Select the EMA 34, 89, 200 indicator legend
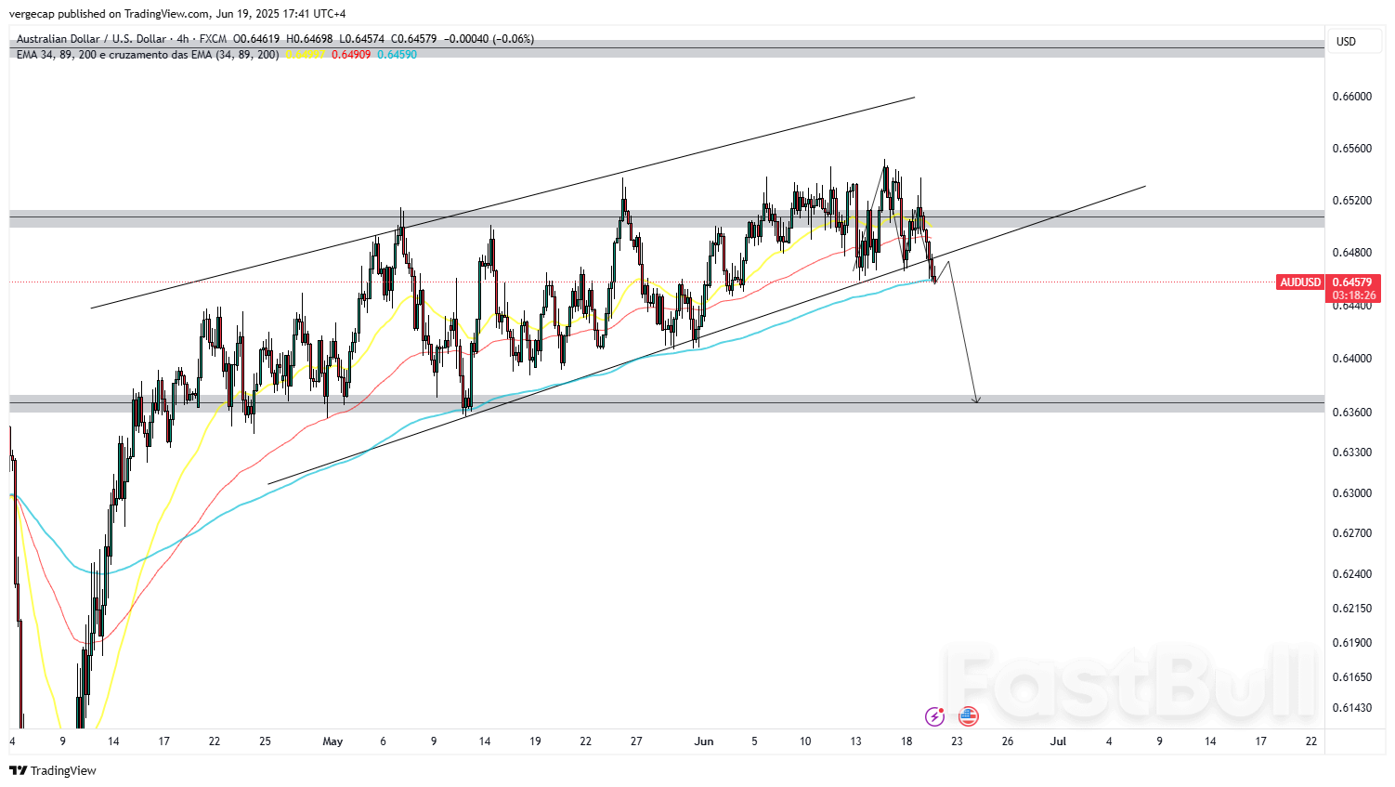 click(147, 55)
